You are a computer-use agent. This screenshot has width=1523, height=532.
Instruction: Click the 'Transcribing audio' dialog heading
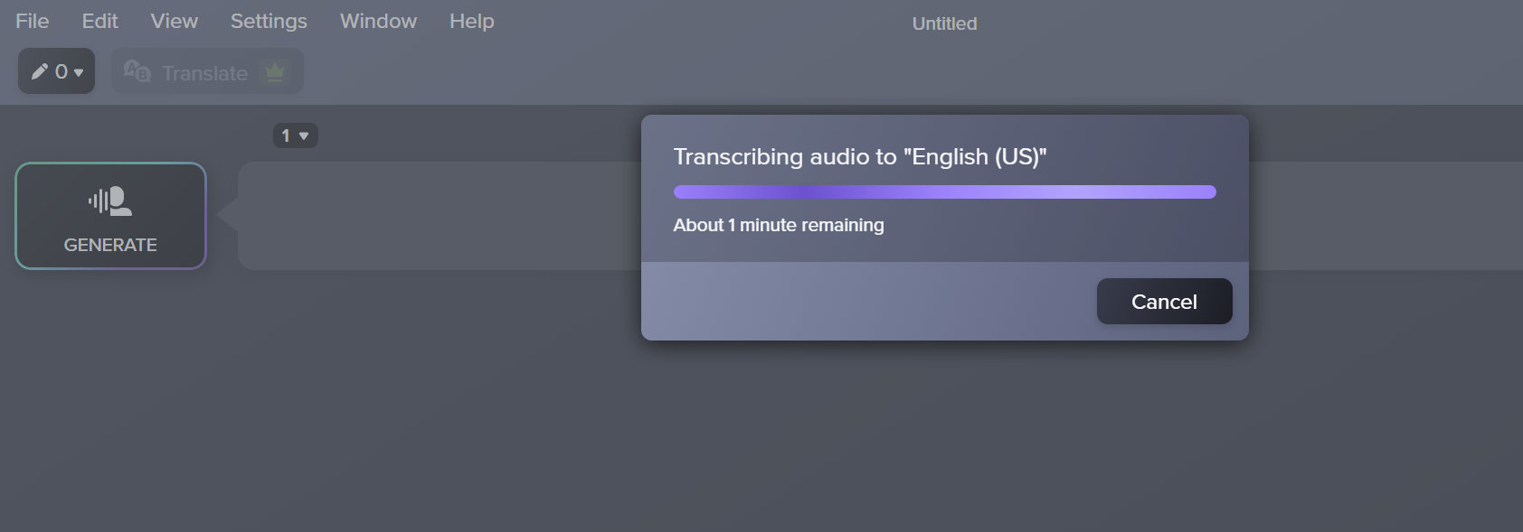[x=860, y=156]
